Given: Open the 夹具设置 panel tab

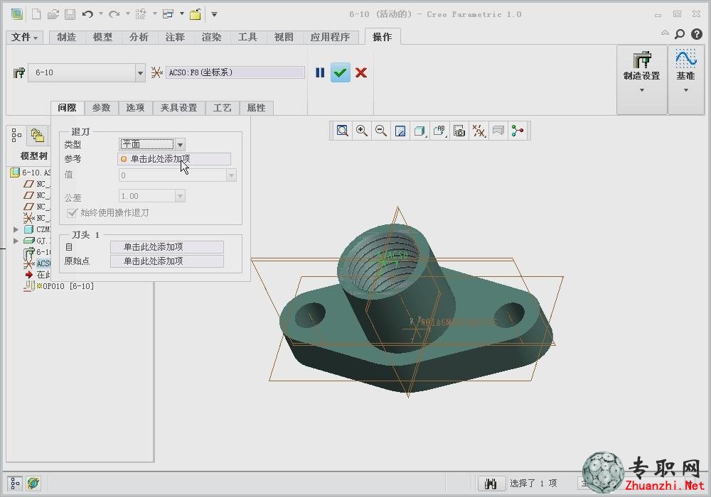Looking at the screenshot, I should 178,108.
